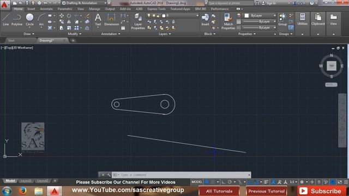Activate the Mirror tool in Modify panel
The image size is (349, 196).
[x=69, y=22]
